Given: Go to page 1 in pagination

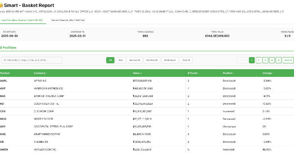Looking at the screenshot, I should click(252, 60).
